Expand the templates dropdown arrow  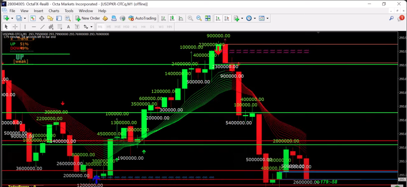(x=267, y=18)
